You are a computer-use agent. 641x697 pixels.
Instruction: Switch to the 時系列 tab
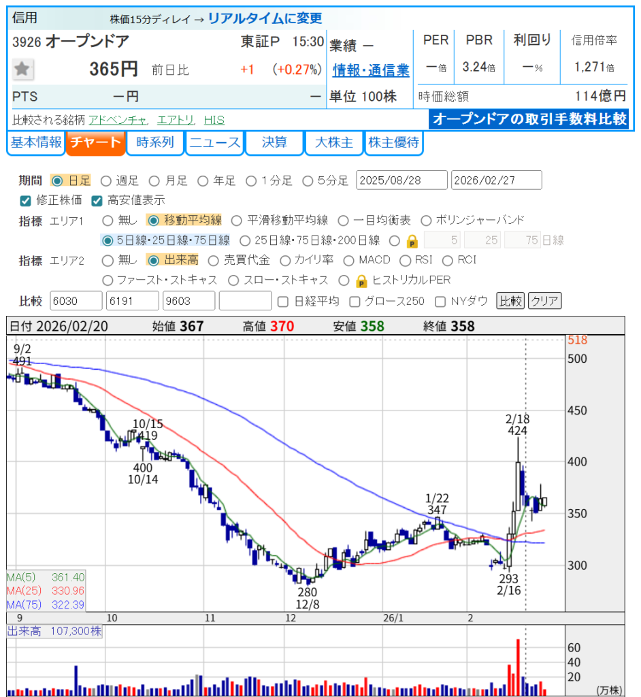point(155,143)
